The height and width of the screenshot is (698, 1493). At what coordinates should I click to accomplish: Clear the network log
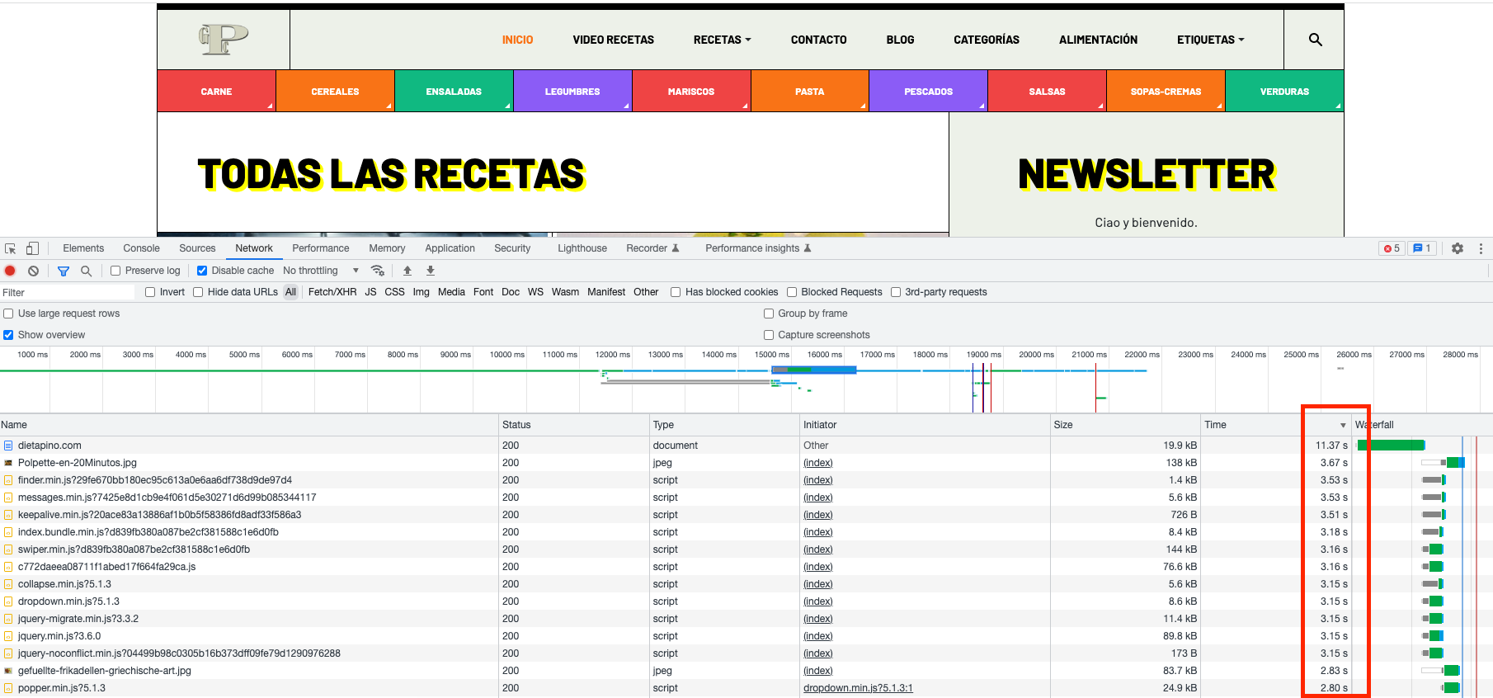[33, 271]
